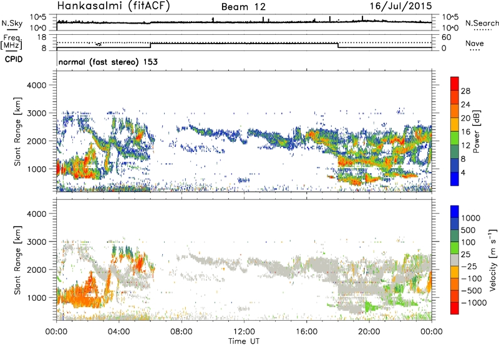499x345 pixels.
Task: Click the '500' tick on Velocity color bar
Action: pyautogui.click(x=468, y=230)
